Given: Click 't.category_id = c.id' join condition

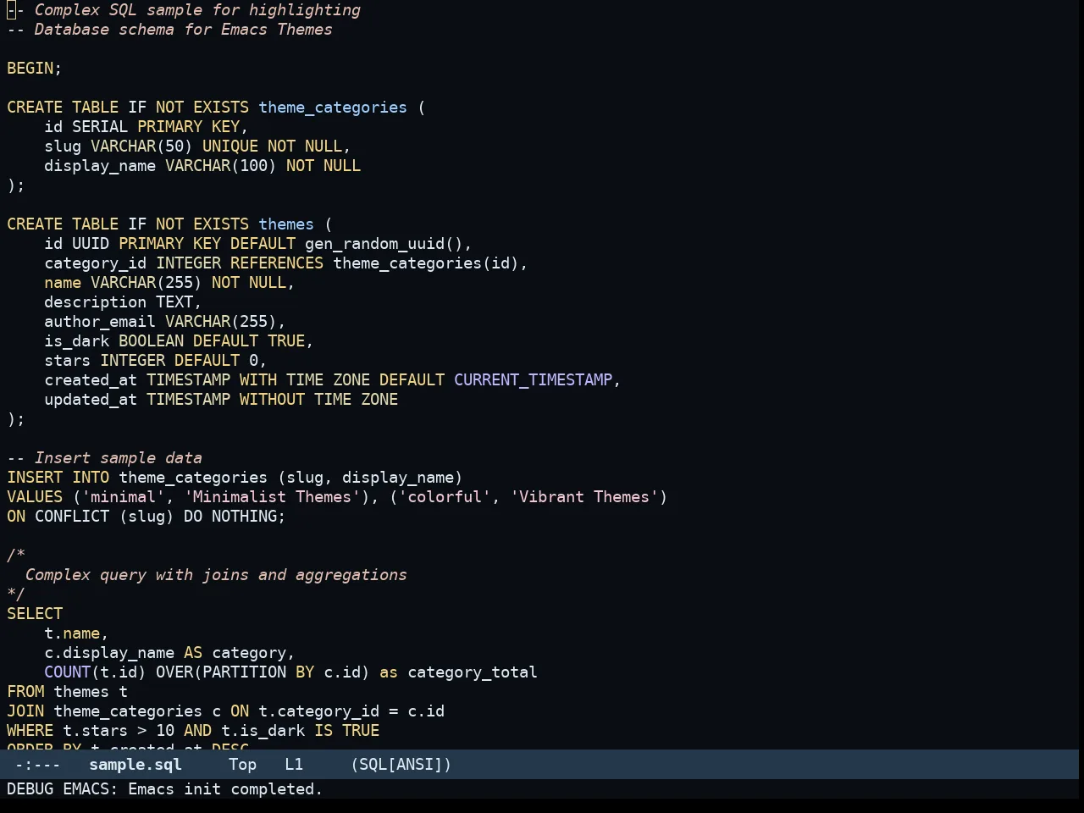Looking at the screenshot, I should pyautogui.click(x=351, y=711).
